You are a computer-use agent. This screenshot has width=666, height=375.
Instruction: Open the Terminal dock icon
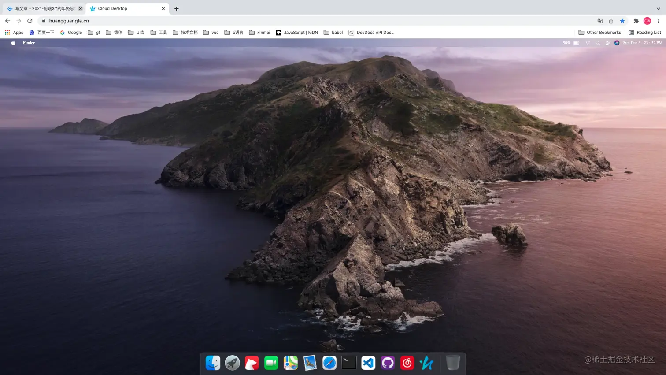point(349,363)
